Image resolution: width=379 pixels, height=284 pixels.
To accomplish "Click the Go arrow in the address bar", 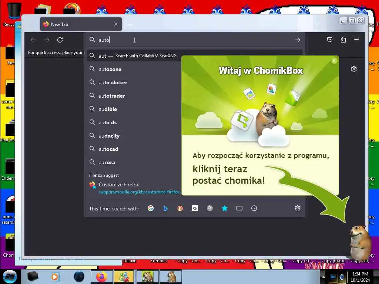I will tap(298, 40).
